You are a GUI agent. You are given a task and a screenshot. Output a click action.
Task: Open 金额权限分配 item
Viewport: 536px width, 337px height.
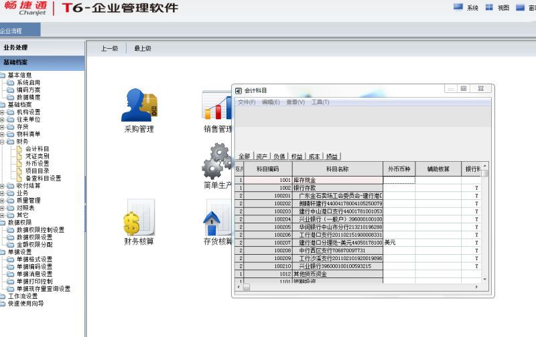pyautogui.click(x=34, y=245)
